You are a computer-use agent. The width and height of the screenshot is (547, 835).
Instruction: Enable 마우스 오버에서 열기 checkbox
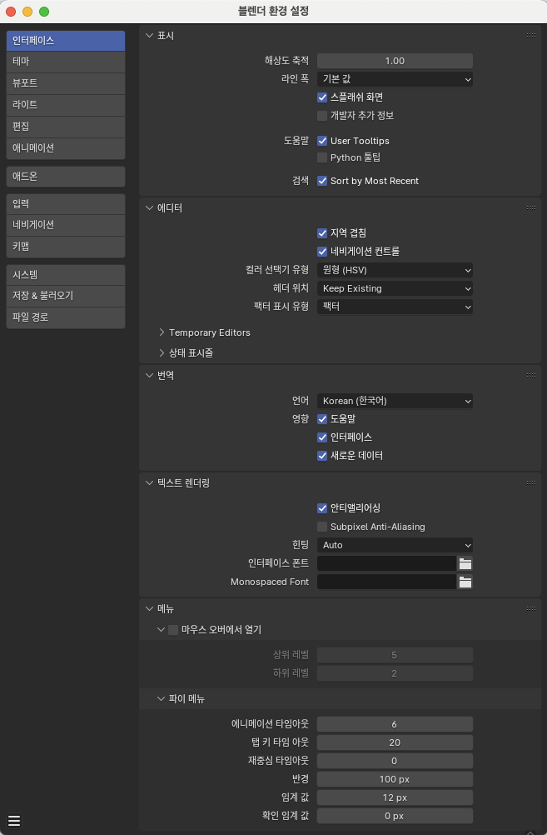pyautogui.click(x=173, y=630)
